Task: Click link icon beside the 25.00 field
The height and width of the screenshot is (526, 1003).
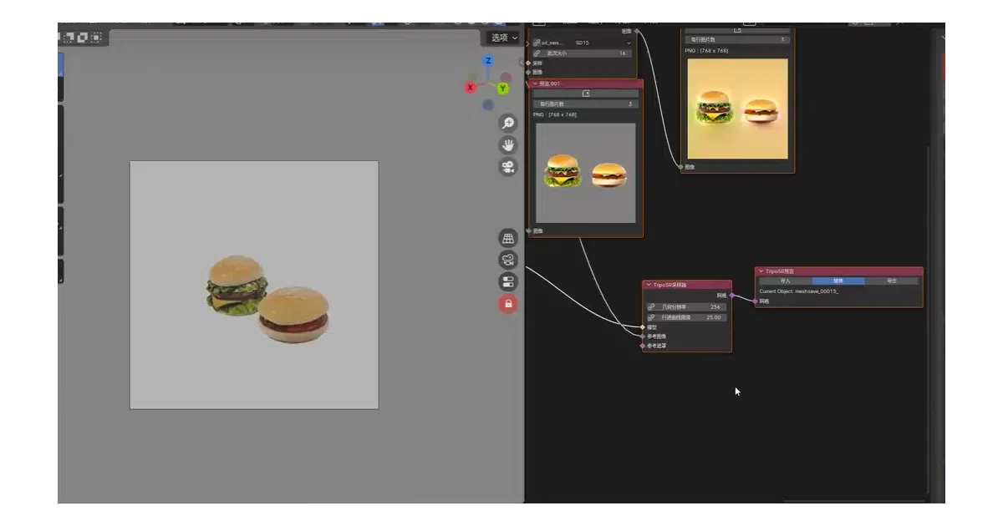Action: coord(651,317)
